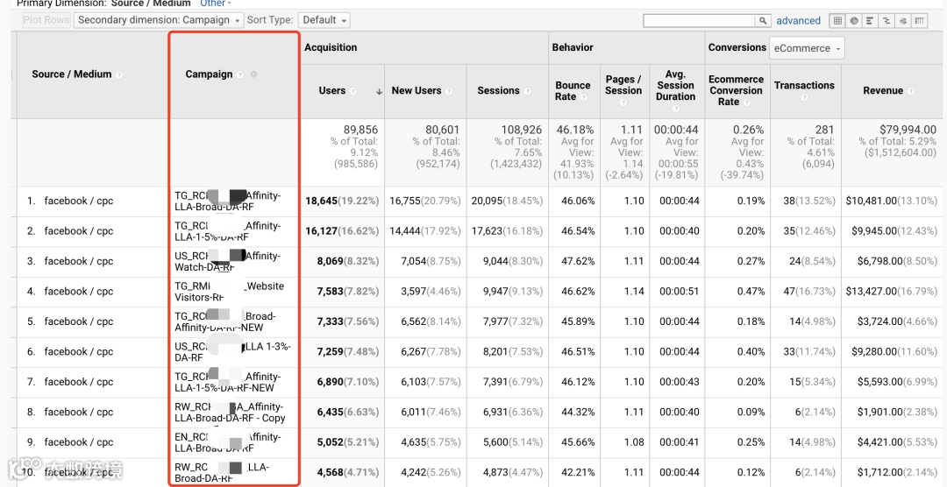
Task: Click the advanced filter link
Action: pyautogui.click(x=799, y=20)
